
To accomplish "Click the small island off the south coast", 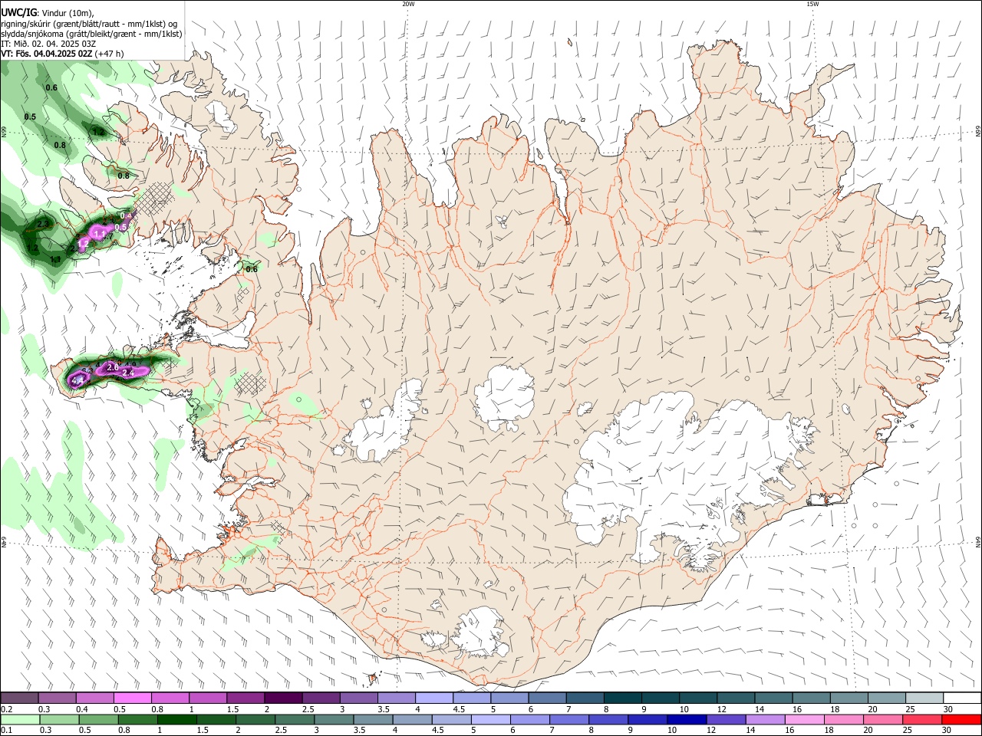I will coord(374,678).
